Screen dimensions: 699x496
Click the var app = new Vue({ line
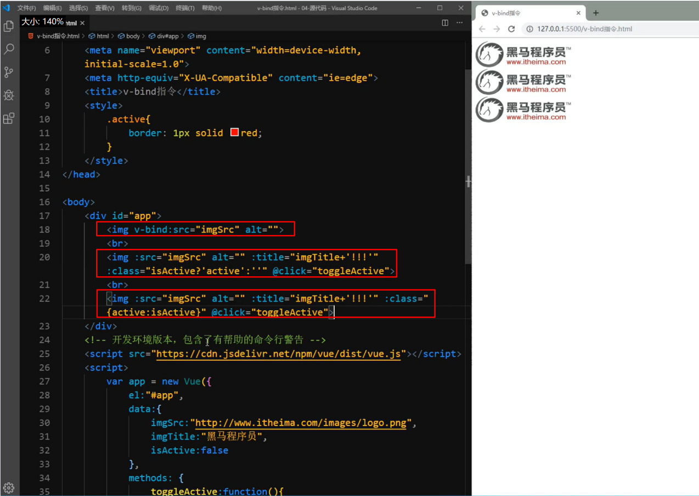pos(159,381)
